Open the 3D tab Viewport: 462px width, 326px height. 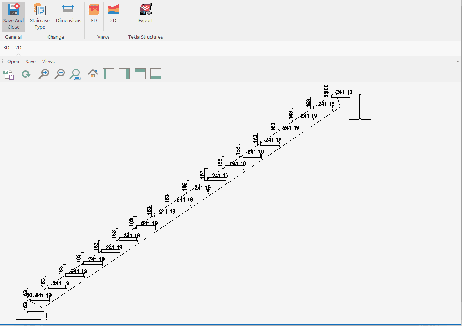[6, 48]
